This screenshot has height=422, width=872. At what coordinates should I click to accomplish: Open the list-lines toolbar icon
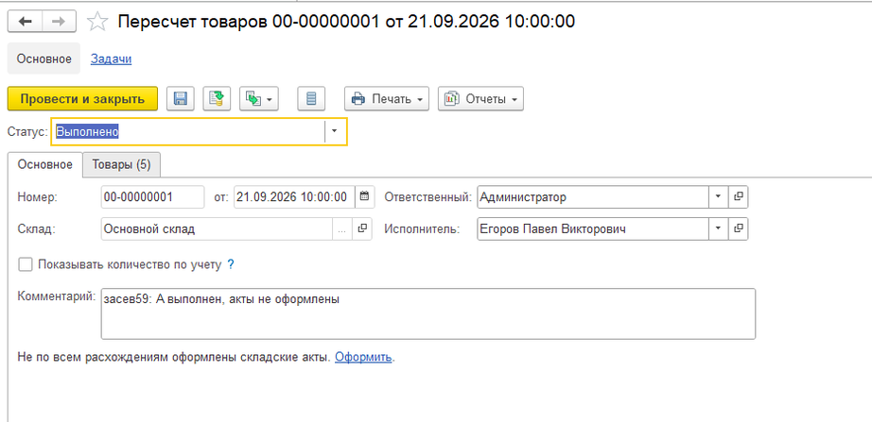311,99
